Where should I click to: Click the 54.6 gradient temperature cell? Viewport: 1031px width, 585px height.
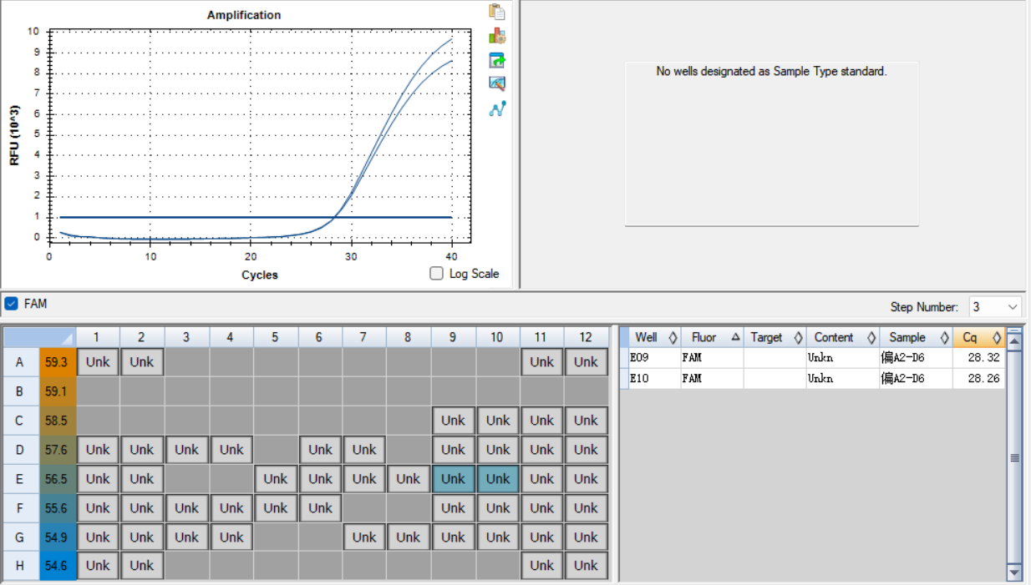pyautogui.click(x=57, y=566)
